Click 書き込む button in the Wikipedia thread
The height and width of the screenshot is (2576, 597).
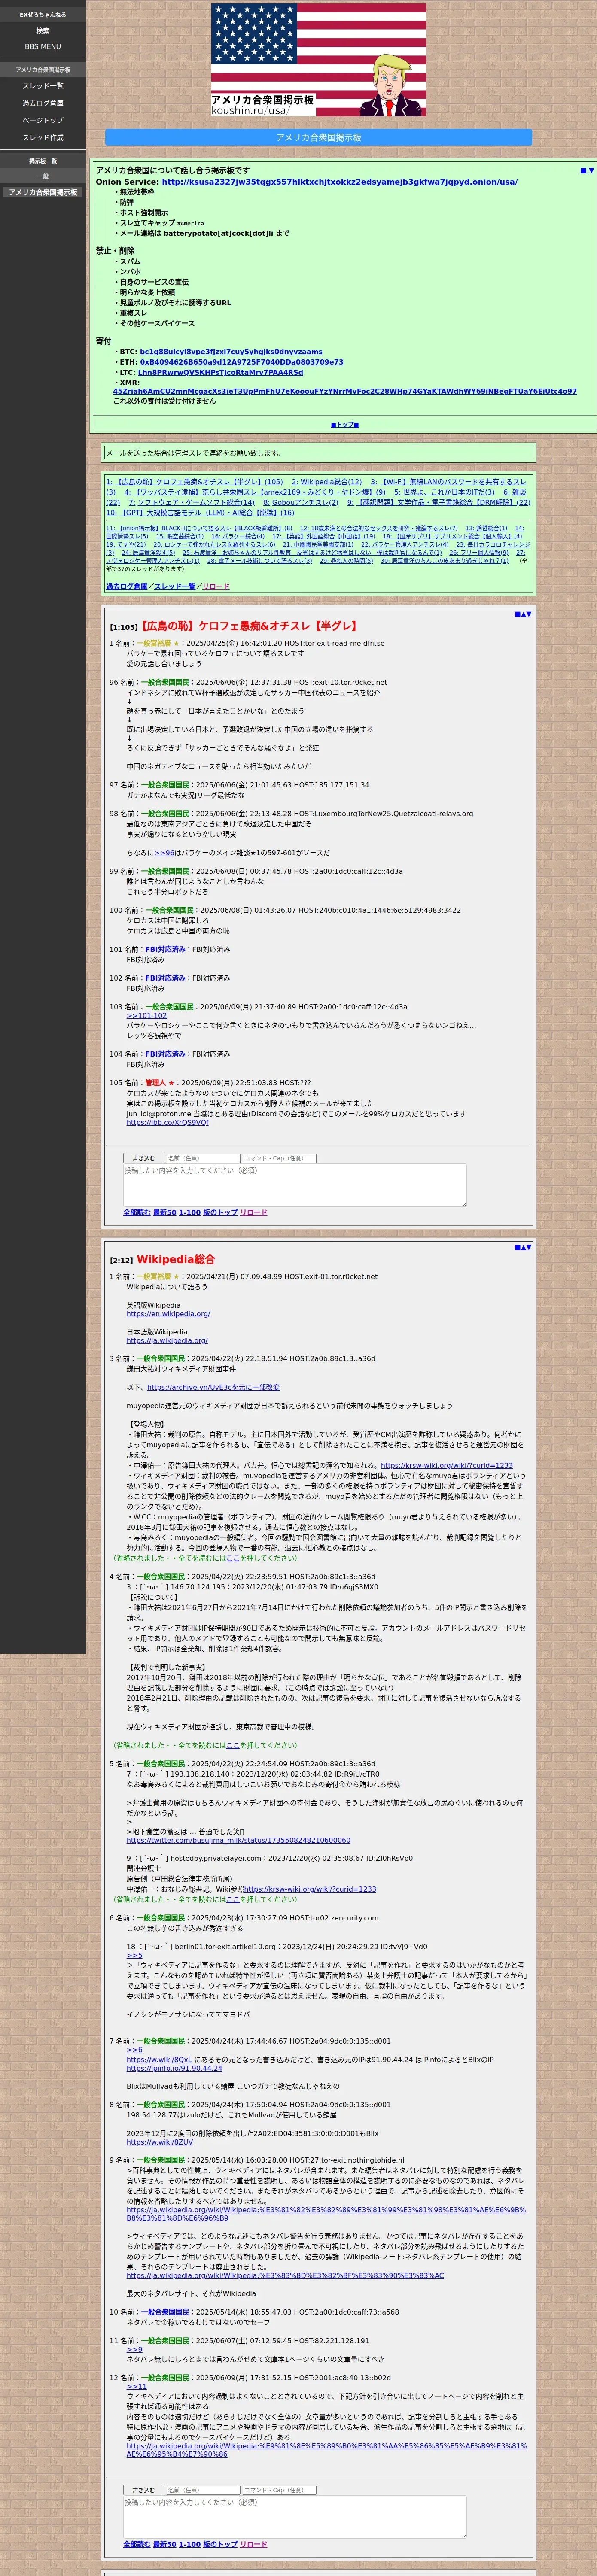(143, 2490)
